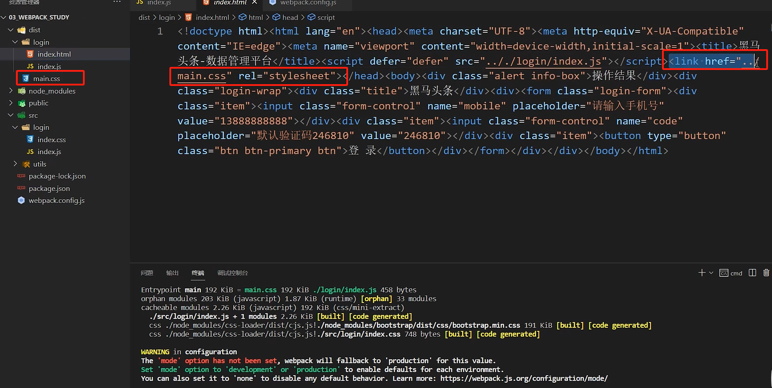Click line number 1 in editor gutter
The height and width of the screenshot is (388, 772).
point(160,31)
